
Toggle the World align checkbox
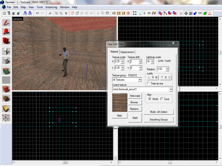[150, 99]
